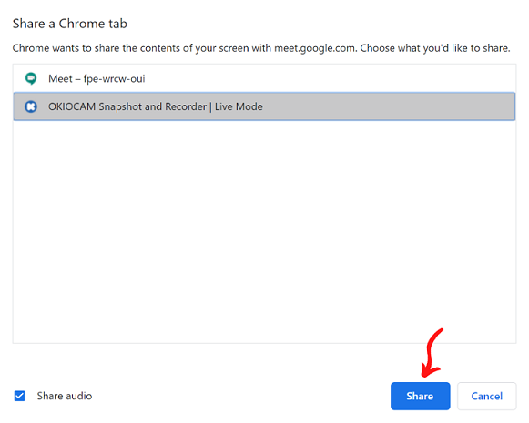
Task: Click the word Meet in the first list row
Action: pyautogui.click(x=60, y=78)
